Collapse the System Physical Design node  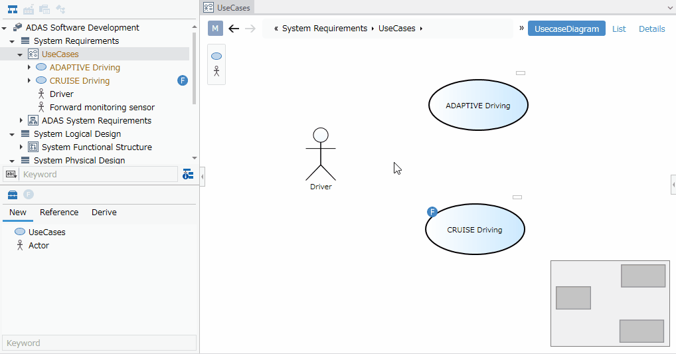[12, 161]
